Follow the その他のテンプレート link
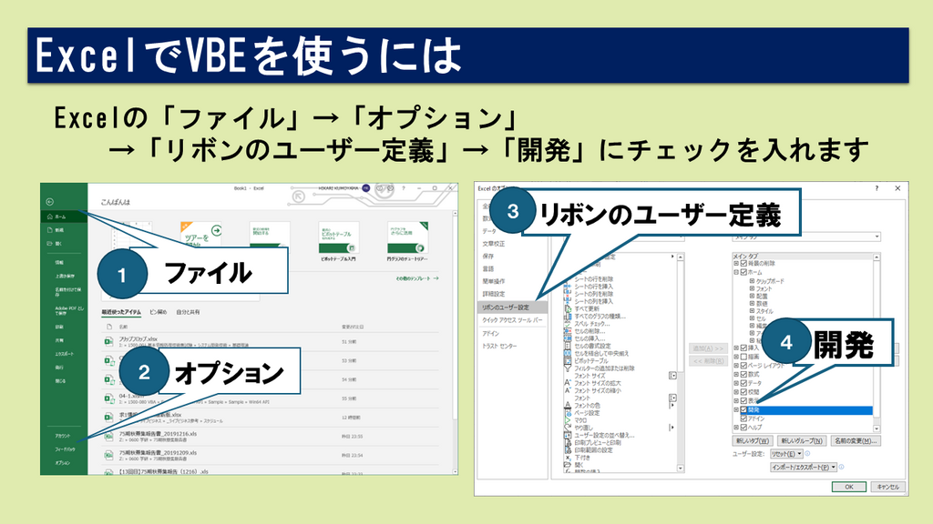The height and width of the screenshot is (524, 933). [x=417, y=278]
